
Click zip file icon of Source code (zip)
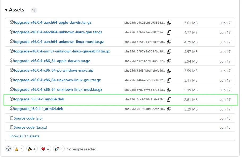(x=12, y=118)
